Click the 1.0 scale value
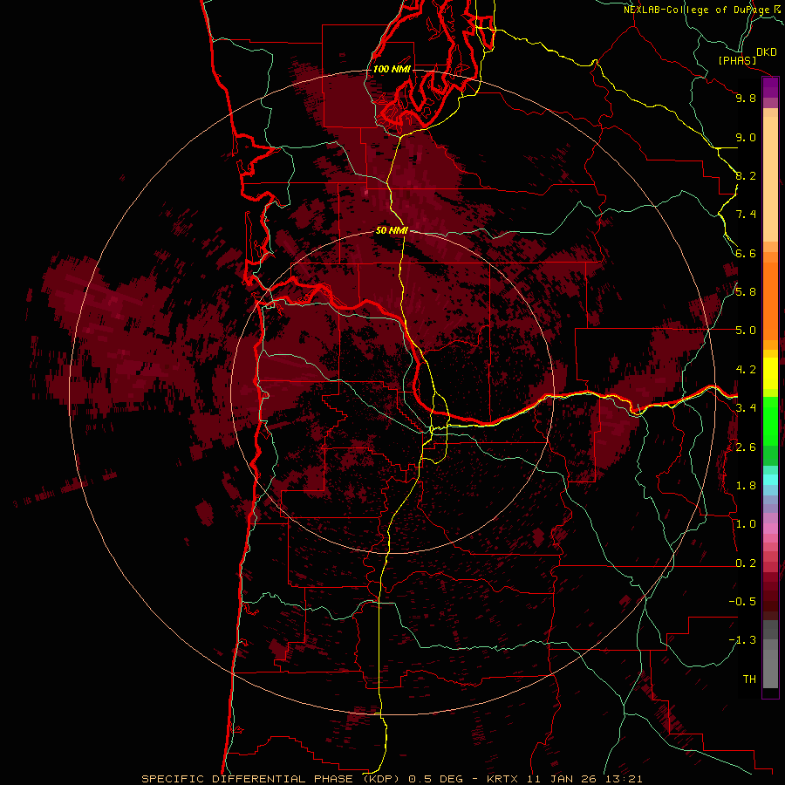 click(x=746, y=524)
